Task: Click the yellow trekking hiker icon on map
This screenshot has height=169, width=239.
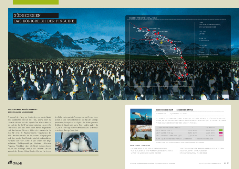Action: (x=160, y=42)
